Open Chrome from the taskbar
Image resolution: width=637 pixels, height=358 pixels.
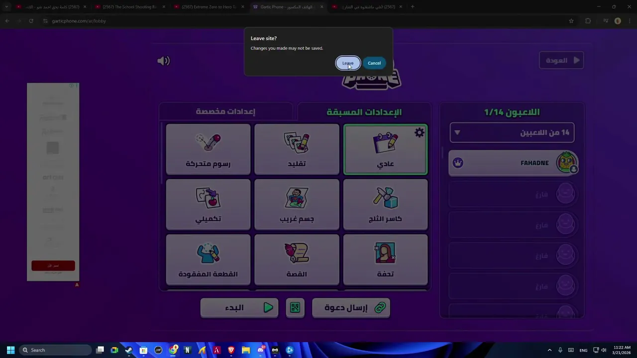click(173, 350)
